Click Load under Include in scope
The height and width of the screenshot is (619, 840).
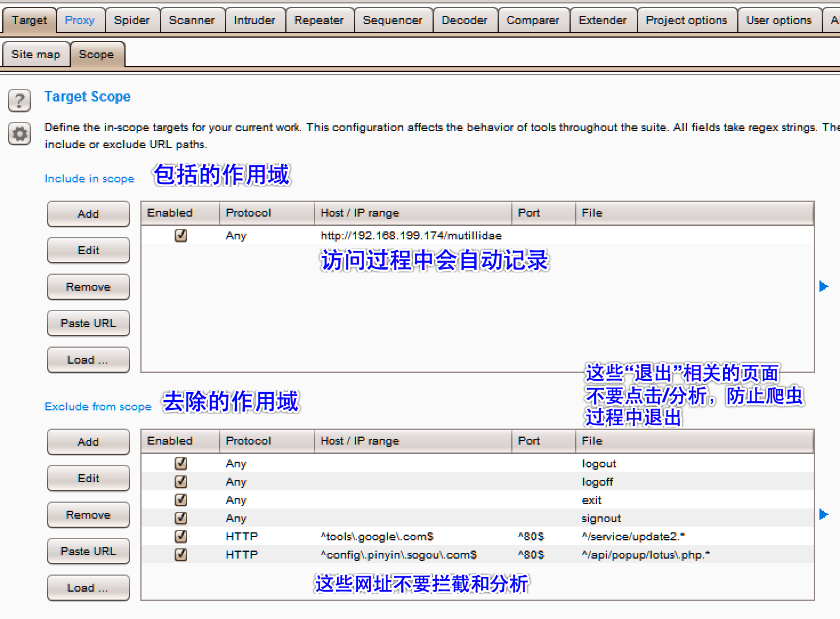(x=88, y=360)
